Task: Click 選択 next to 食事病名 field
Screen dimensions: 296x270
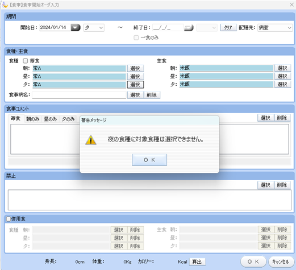Action: click(135, 95)
